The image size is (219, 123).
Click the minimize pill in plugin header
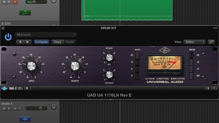[x=215, y=28]
